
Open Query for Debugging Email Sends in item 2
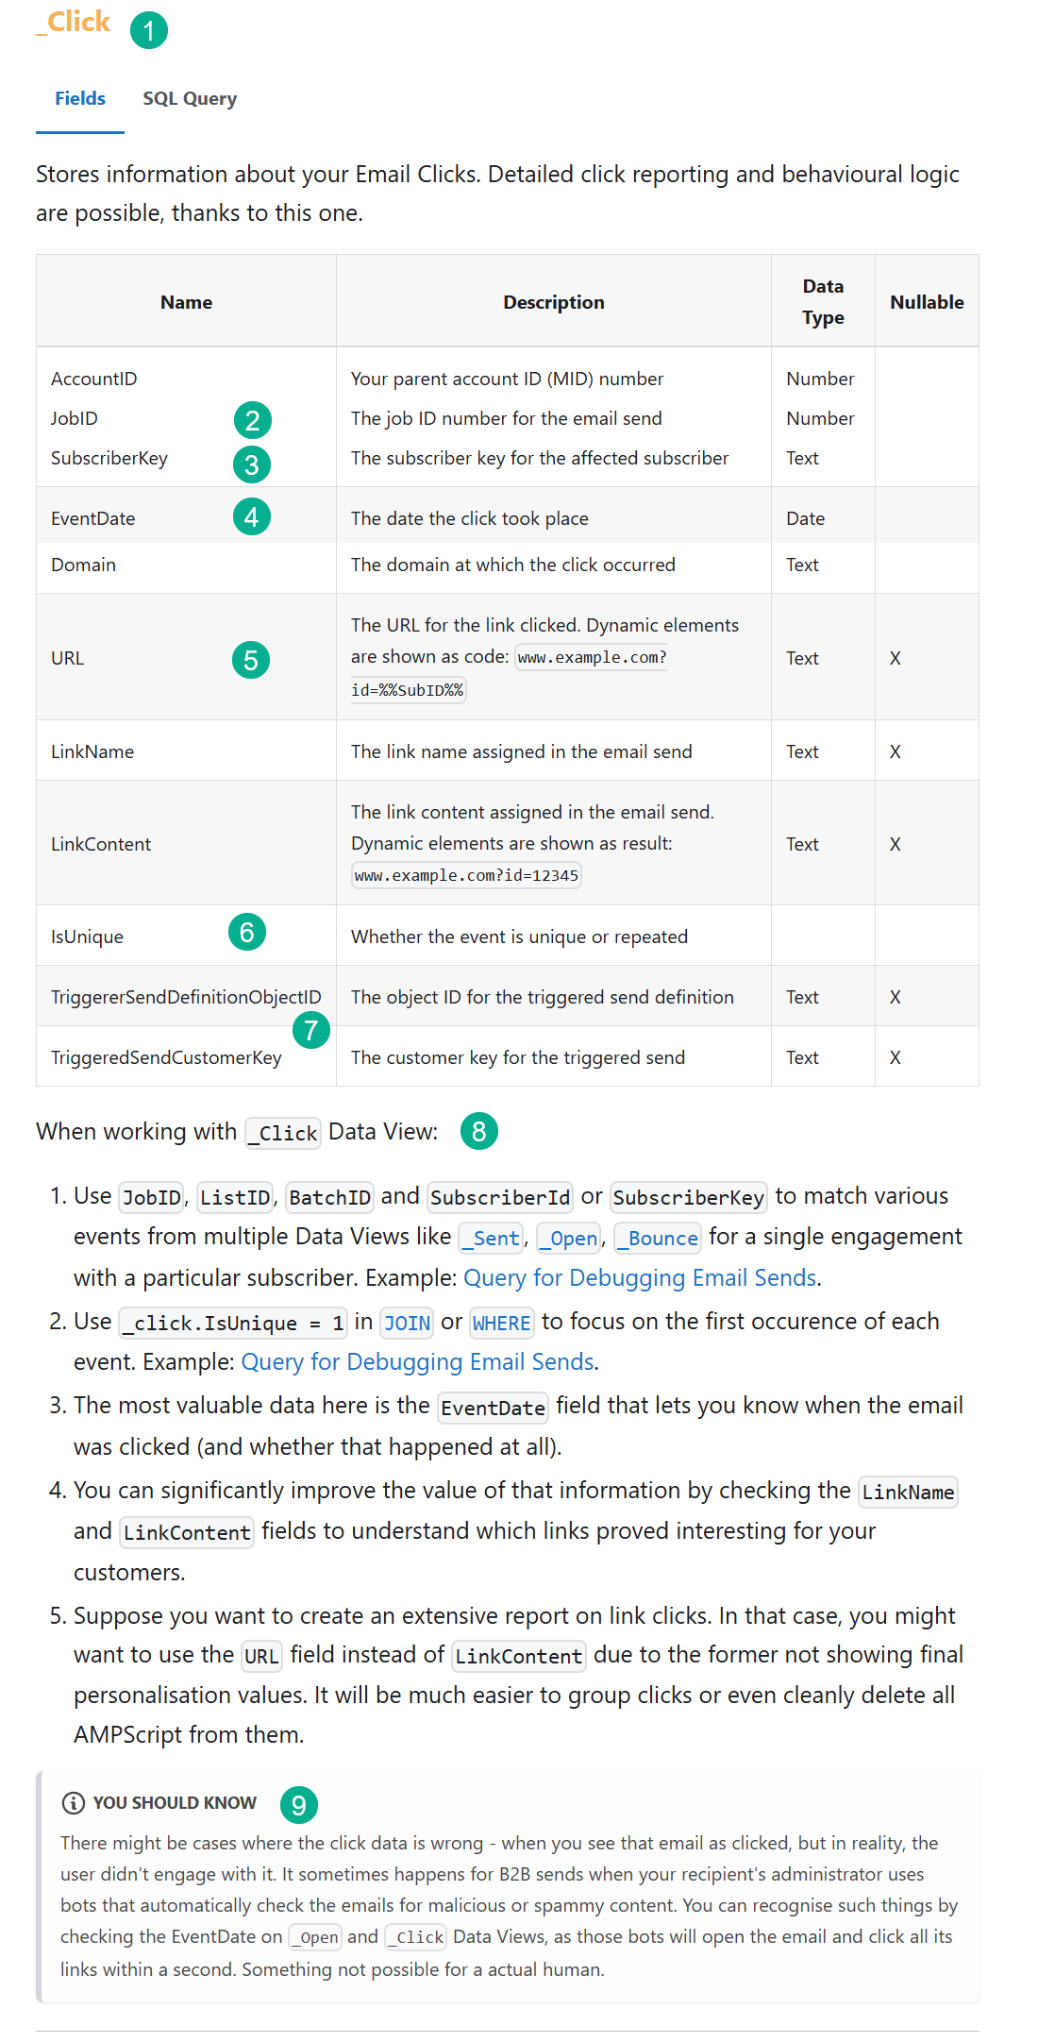pos(418,1361)
